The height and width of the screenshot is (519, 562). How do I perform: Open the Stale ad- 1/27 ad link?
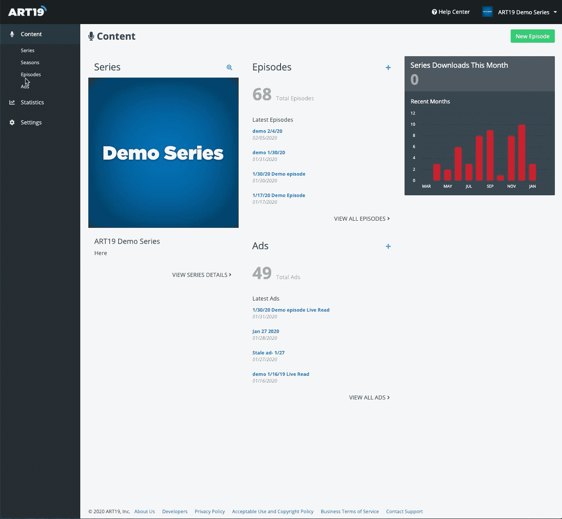coord(268,353)
